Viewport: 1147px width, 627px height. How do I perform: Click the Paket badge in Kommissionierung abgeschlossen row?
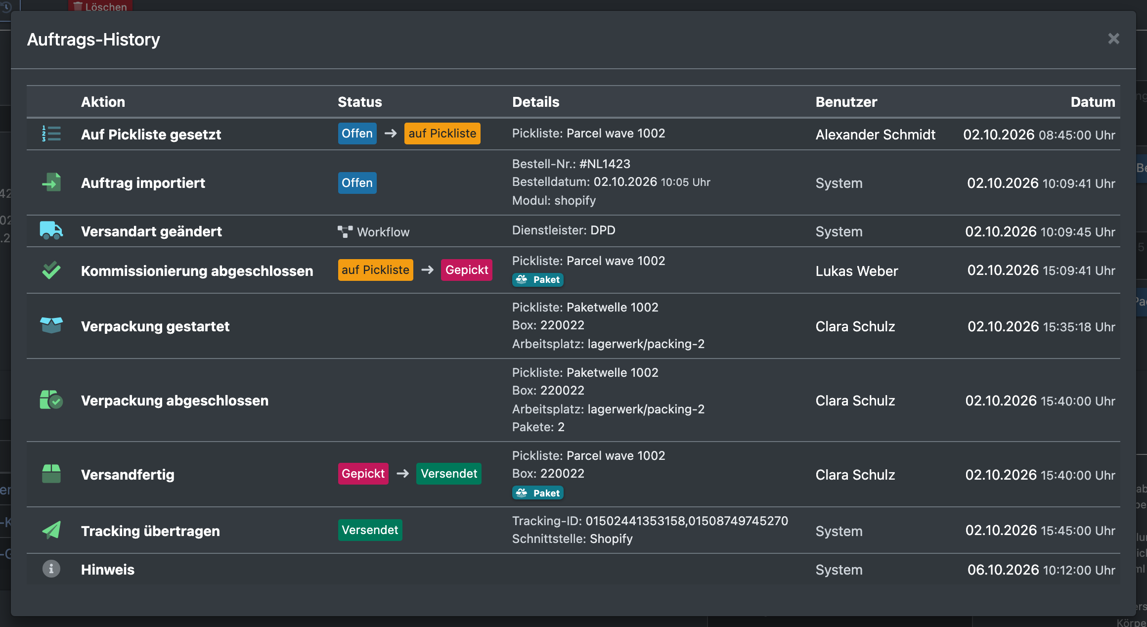(x=538, y=279)
